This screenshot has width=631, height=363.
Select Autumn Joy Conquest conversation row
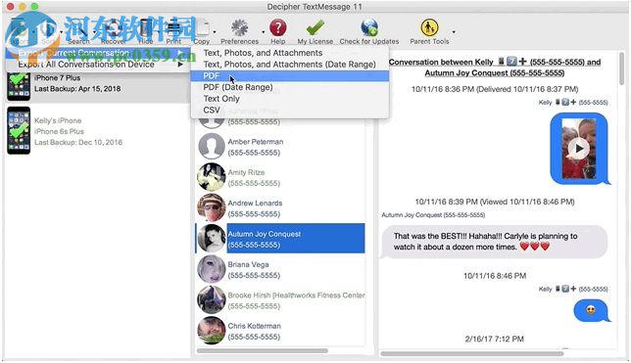coord(280,239)
